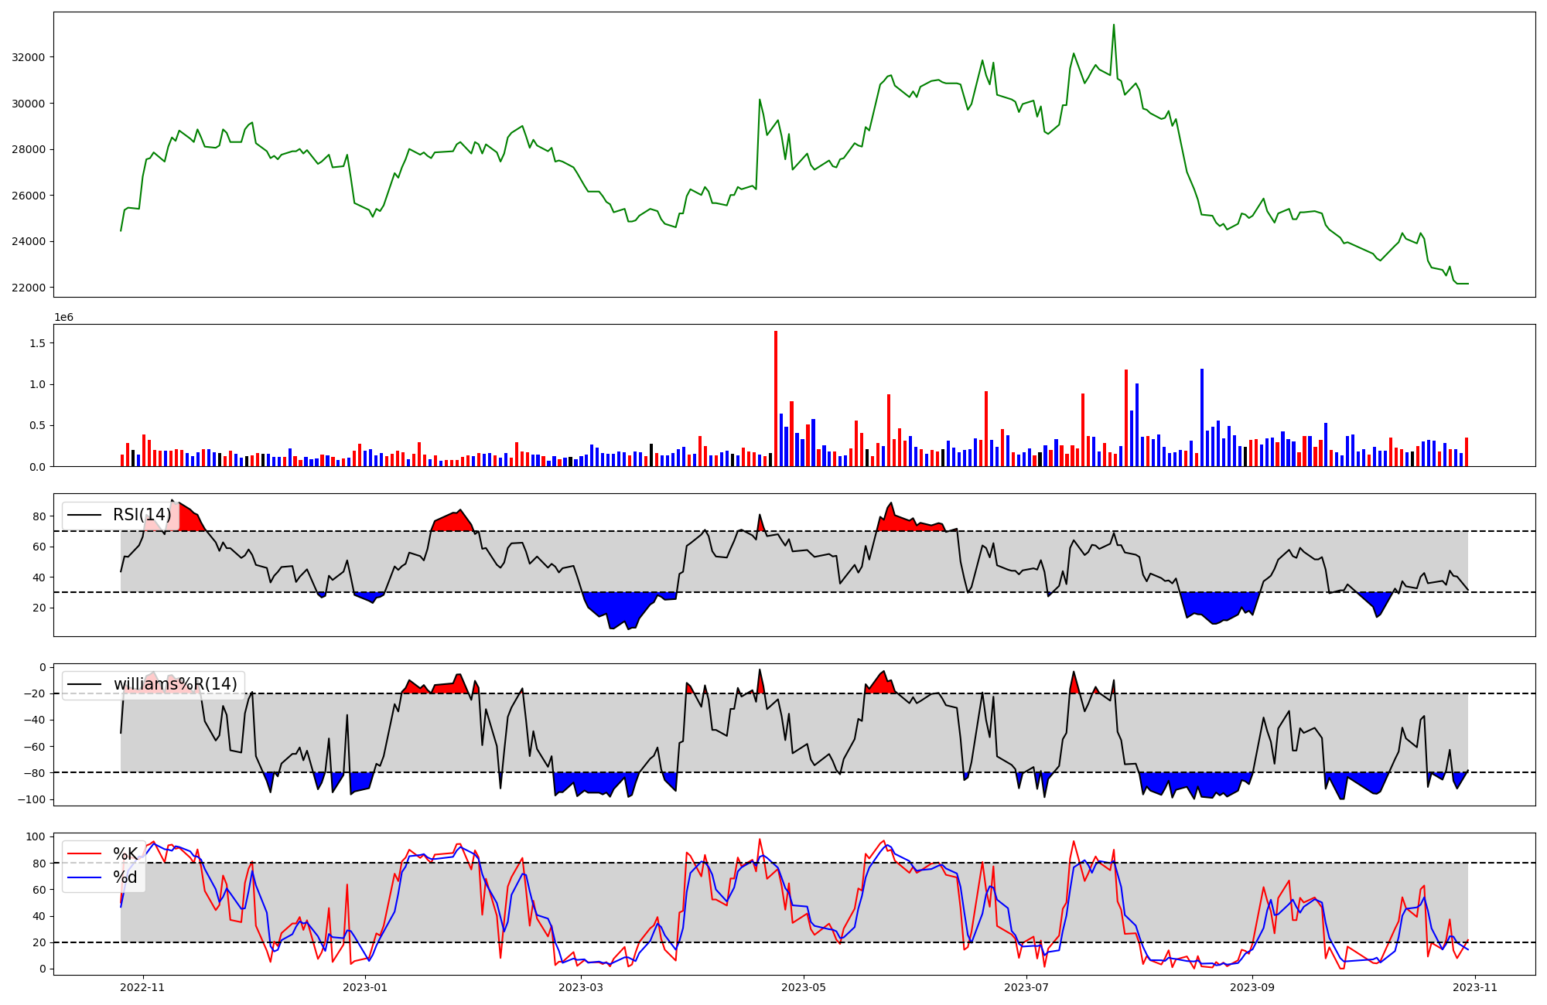Click the tallest blue volume bar
Viewport: 1547px width, 1005px height.
[1202, 417]
